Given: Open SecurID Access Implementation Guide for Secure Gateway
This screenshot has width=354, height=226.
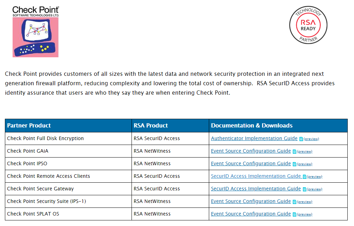Looking at the screenshot, I should (256, 189).
